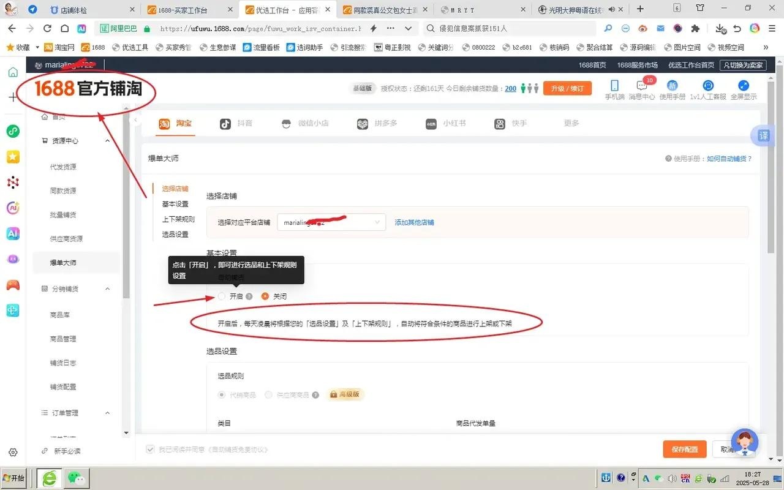Viewport: 784px width, 490px height.
Task: Collapse the 分销铺货 menu group
Action: pos(108,288)
